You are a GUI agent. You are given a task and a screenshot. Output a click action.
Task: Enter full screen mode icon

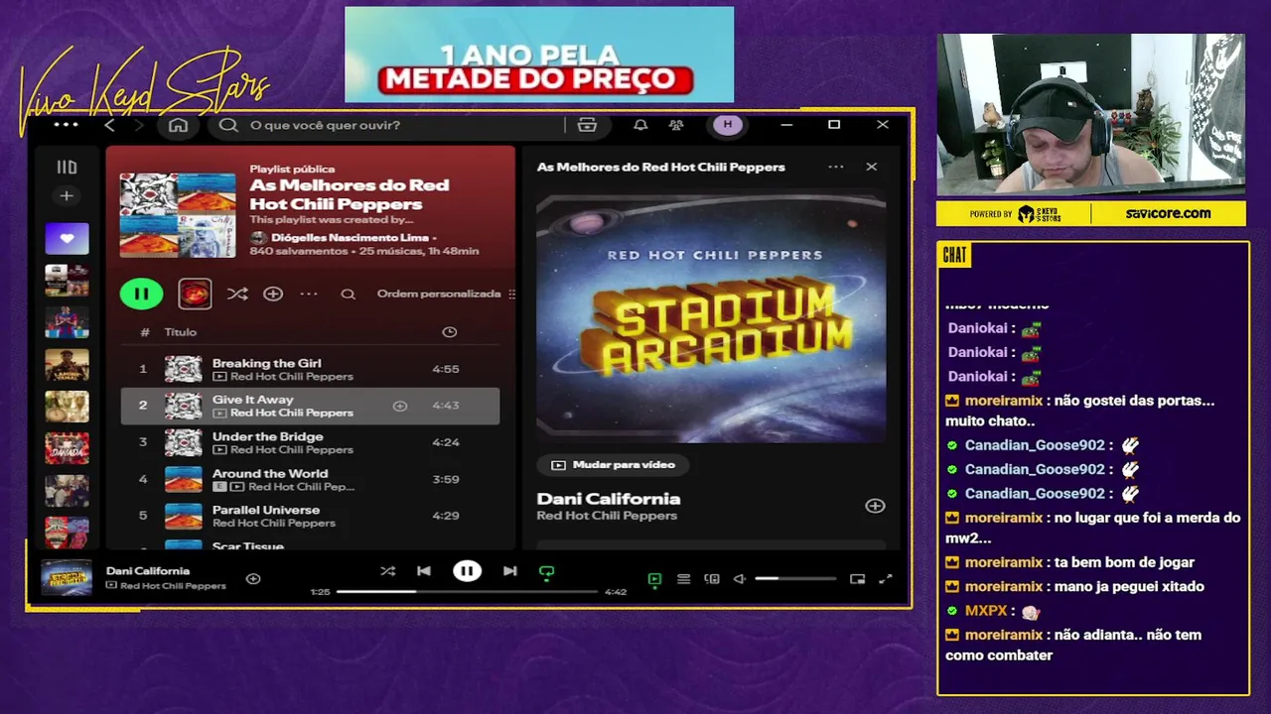tap(886, 579)
